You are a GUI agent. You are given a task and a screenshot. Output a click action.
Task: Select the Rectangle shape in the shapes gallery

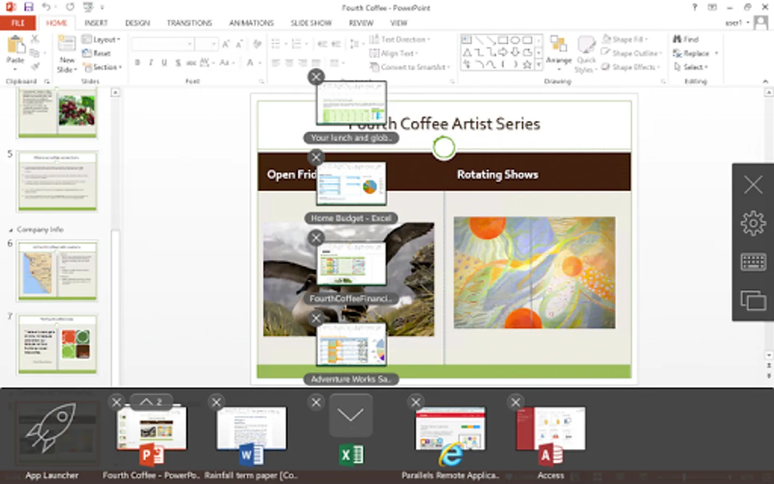click(503, 40)
